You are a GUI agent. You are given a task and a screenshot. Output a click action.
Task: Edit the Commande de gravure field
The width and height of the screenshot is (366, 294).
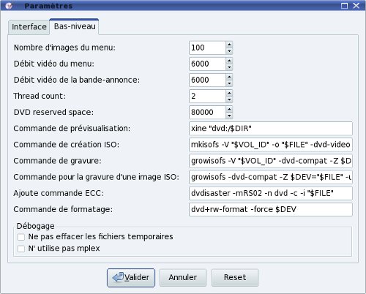click(x=271, y=161)
